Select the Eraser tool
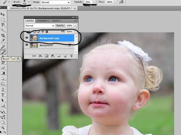Viewport: 181px width, 135px height. click(3, 68)
